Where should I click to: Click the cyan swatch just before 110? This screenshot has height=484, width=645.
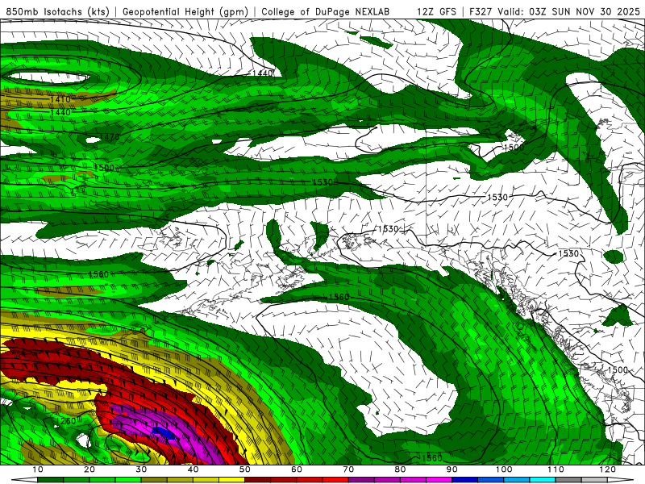543,480
